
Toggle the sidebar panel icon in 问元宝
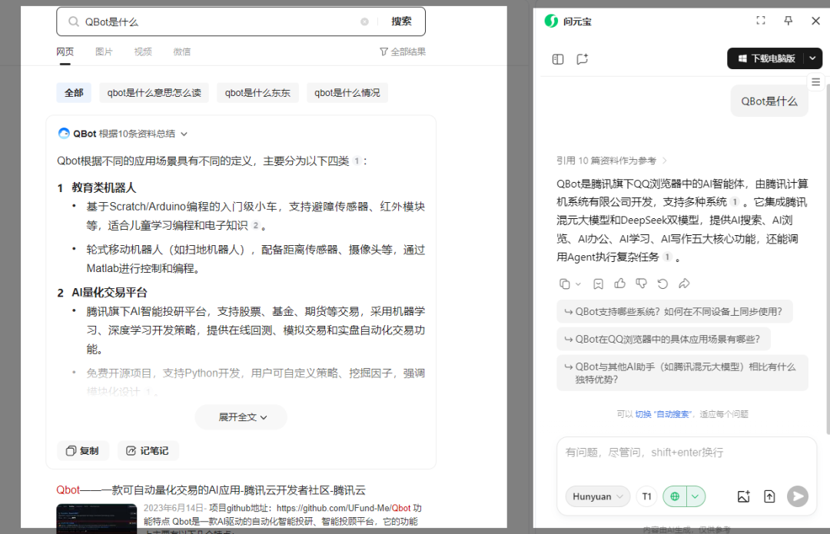click(559, 59)
